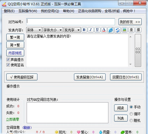
Task: Click the (刷新) link beside 空间信息
Action: tap(27, 127)
